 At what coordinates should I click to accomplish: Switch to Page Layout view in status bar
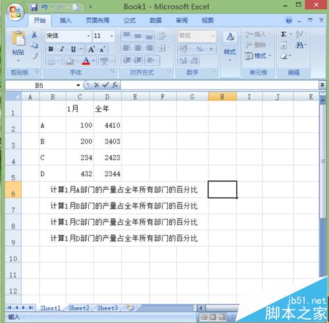pos(213,317)
